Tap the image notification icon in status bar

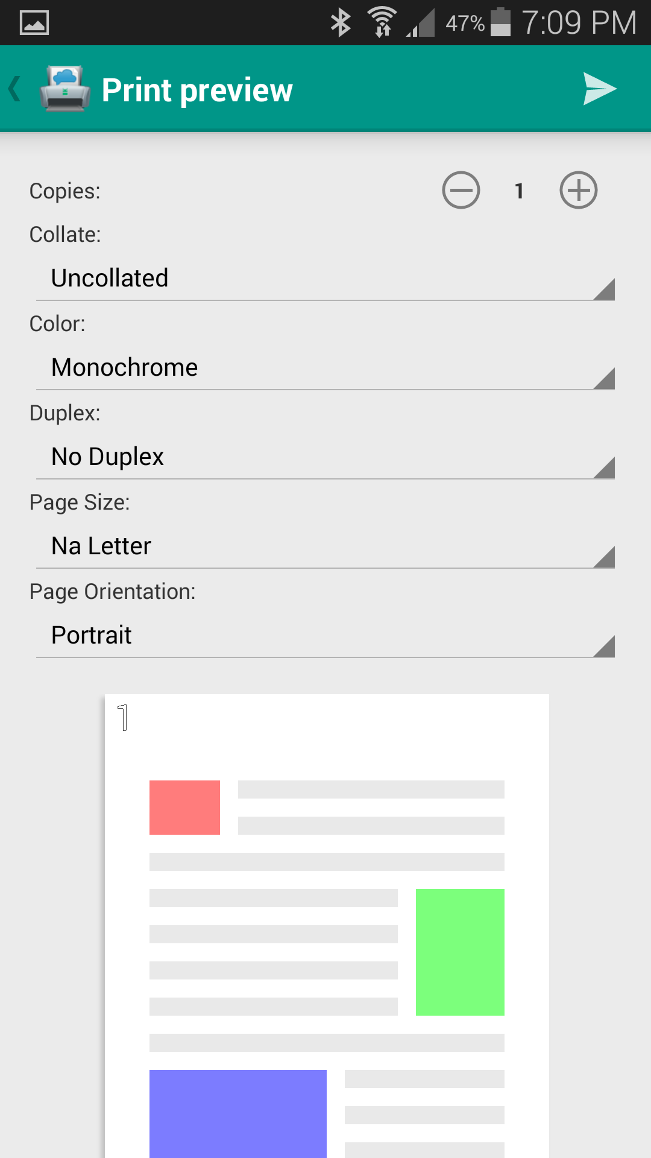[x=34, y=23]
